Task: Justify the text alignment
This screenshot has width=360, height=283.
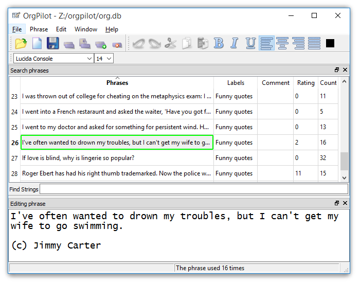Action: (314, 43)
